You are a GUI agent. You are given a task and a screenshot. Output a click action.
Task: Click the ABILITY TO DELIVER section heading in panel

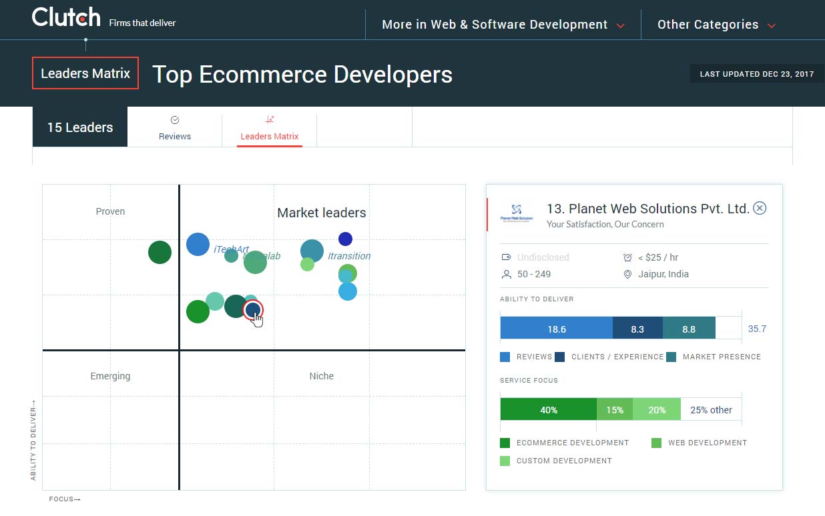(x=537, y=299)
